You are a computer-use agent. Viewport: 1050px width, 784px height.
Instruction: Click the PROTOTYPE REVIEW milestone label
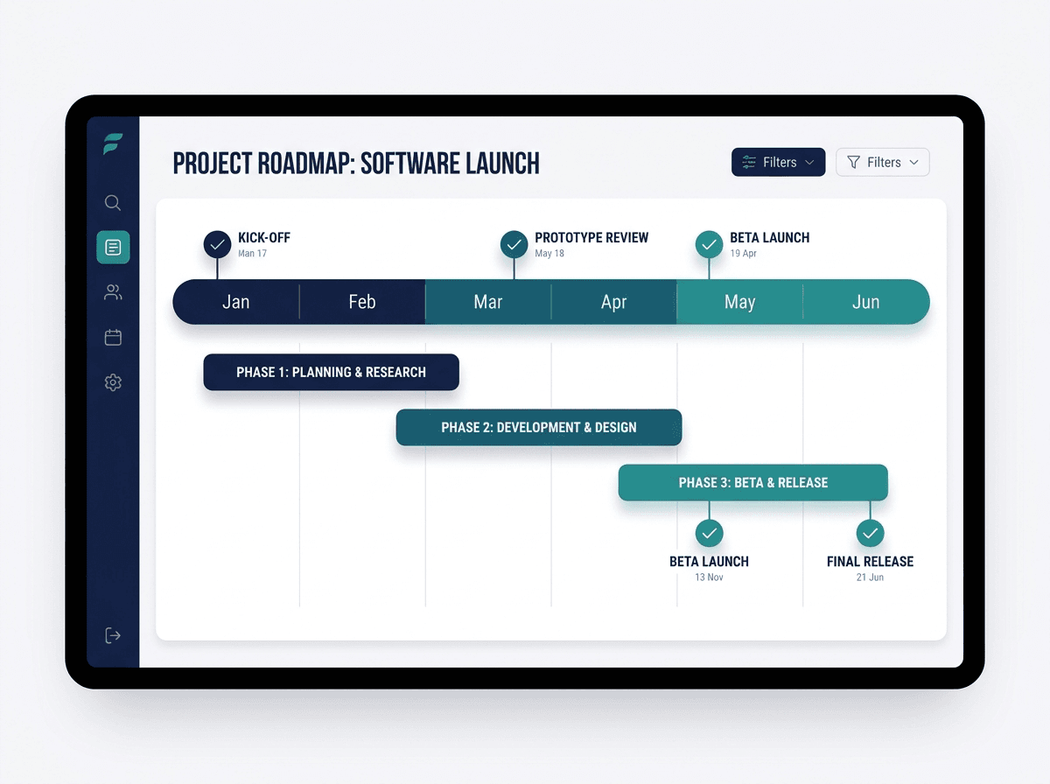click(x=591, y=237)
